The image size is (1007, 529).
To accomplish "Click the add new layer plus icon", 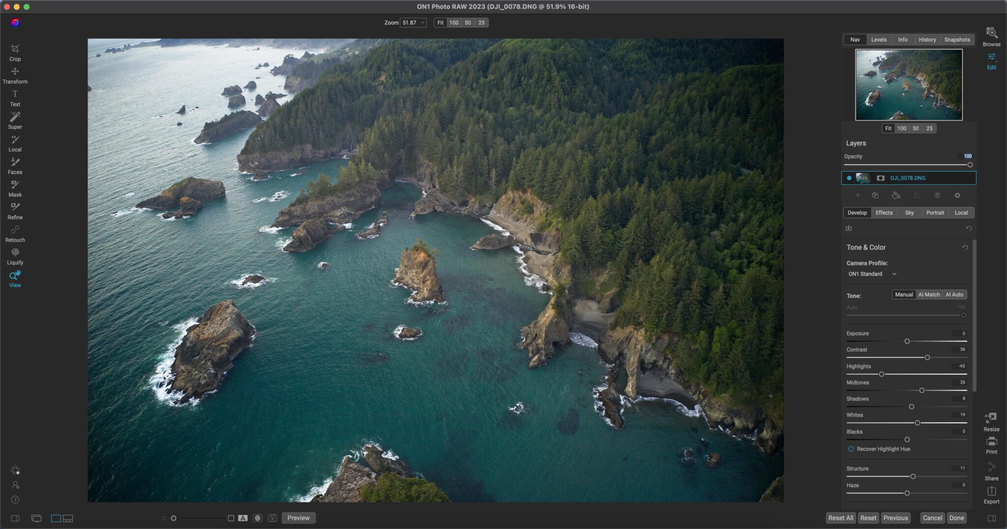I will [x=858, y=195].
